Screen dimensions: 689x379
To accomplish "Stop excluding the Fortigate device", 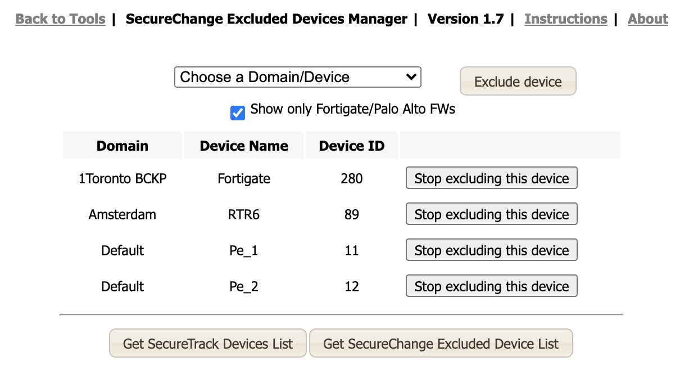I will [x=491, y=178].
